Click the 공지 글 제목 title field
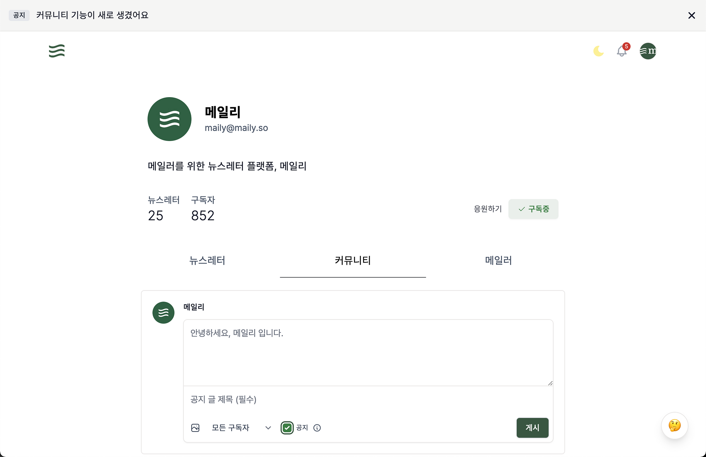The height and width of the screenshot is (457, 706). point(367,400)
